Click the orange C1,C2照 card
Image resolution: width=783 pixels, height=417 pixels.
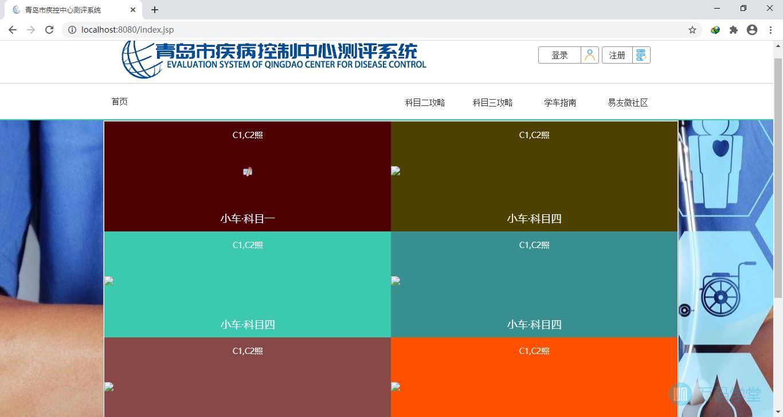coord(534,377)
